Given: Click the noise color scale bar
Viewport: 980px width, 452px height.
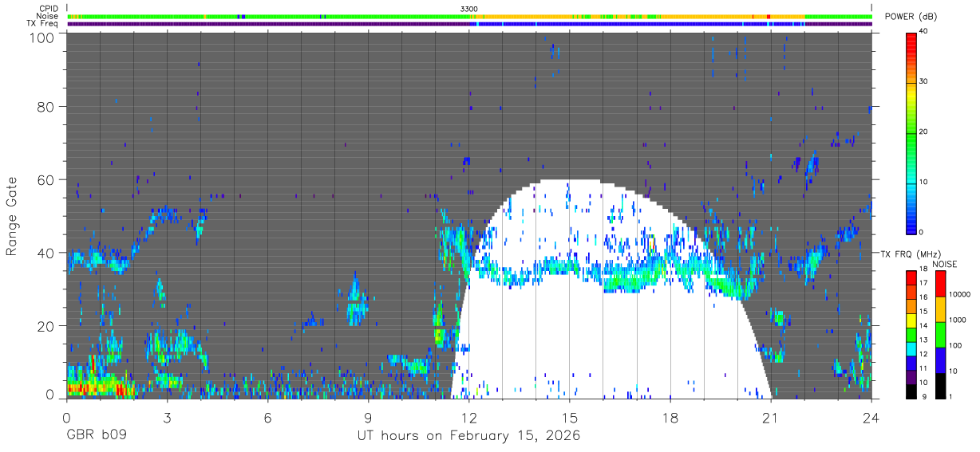Looking at the screenshot, I should (x=941, y=333).
